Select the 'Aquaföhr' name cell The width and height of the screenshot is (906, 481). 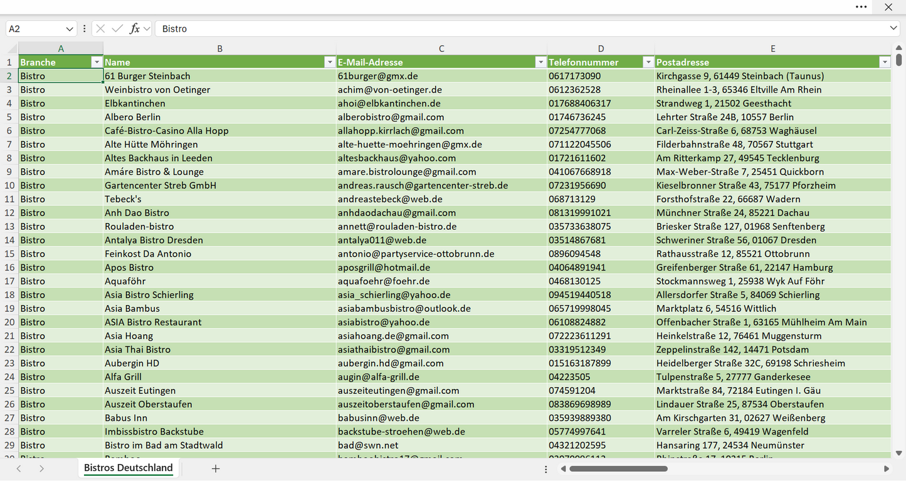[219, 281]
